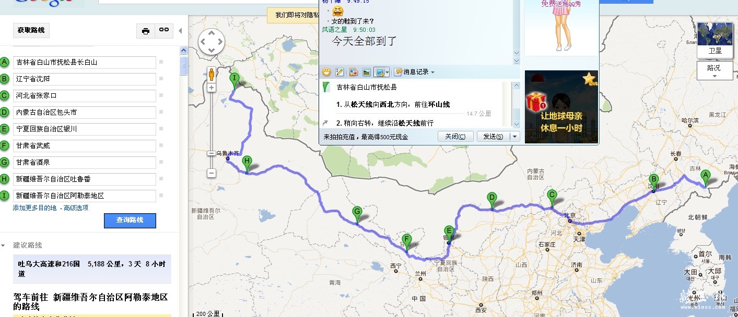Collapse the left directions panel with the arrow
Image resolution: width=738 pixels, height=317 pixels.
pyautogui.click(x=180, y=30)
